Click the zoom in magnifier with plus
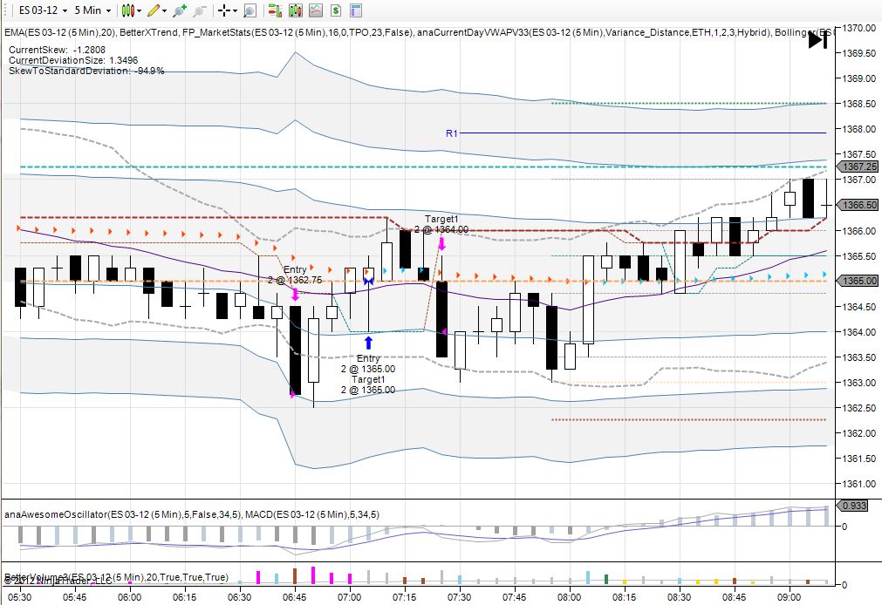882x605 pixels. coord(180,10)
